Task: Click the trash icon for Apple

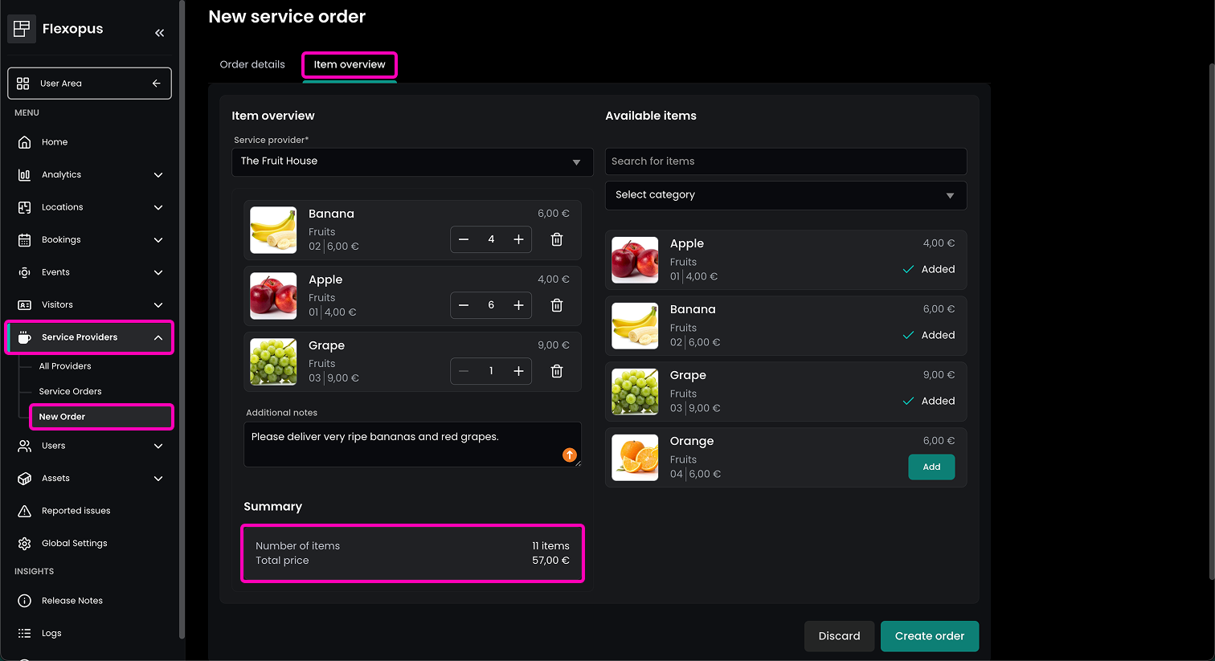Action: tap(556, 305)
